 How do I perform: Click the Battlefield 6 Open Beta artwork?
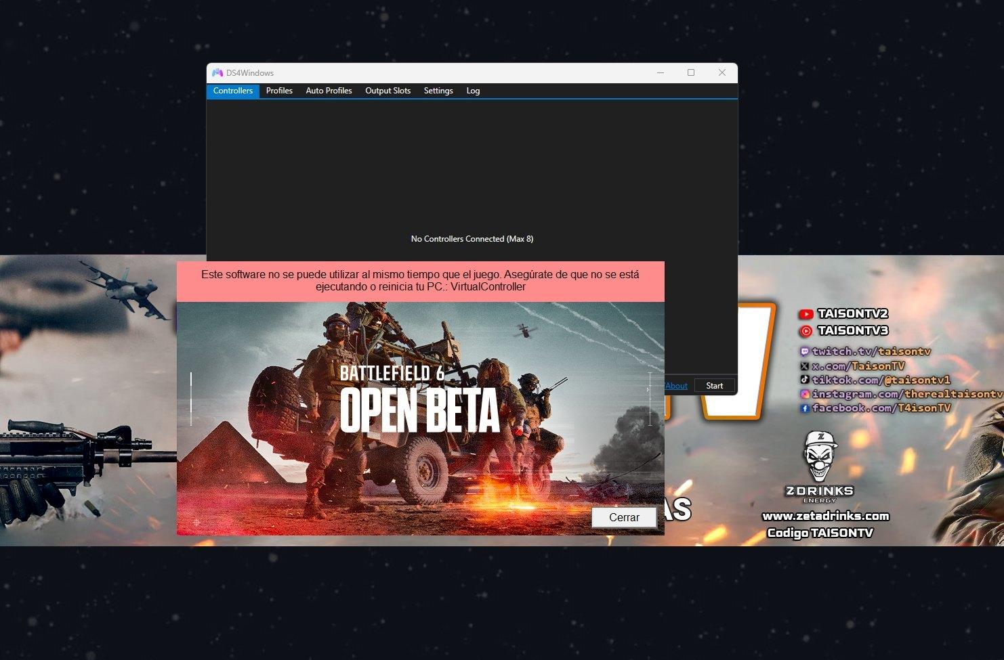click(x=420, y=418)
